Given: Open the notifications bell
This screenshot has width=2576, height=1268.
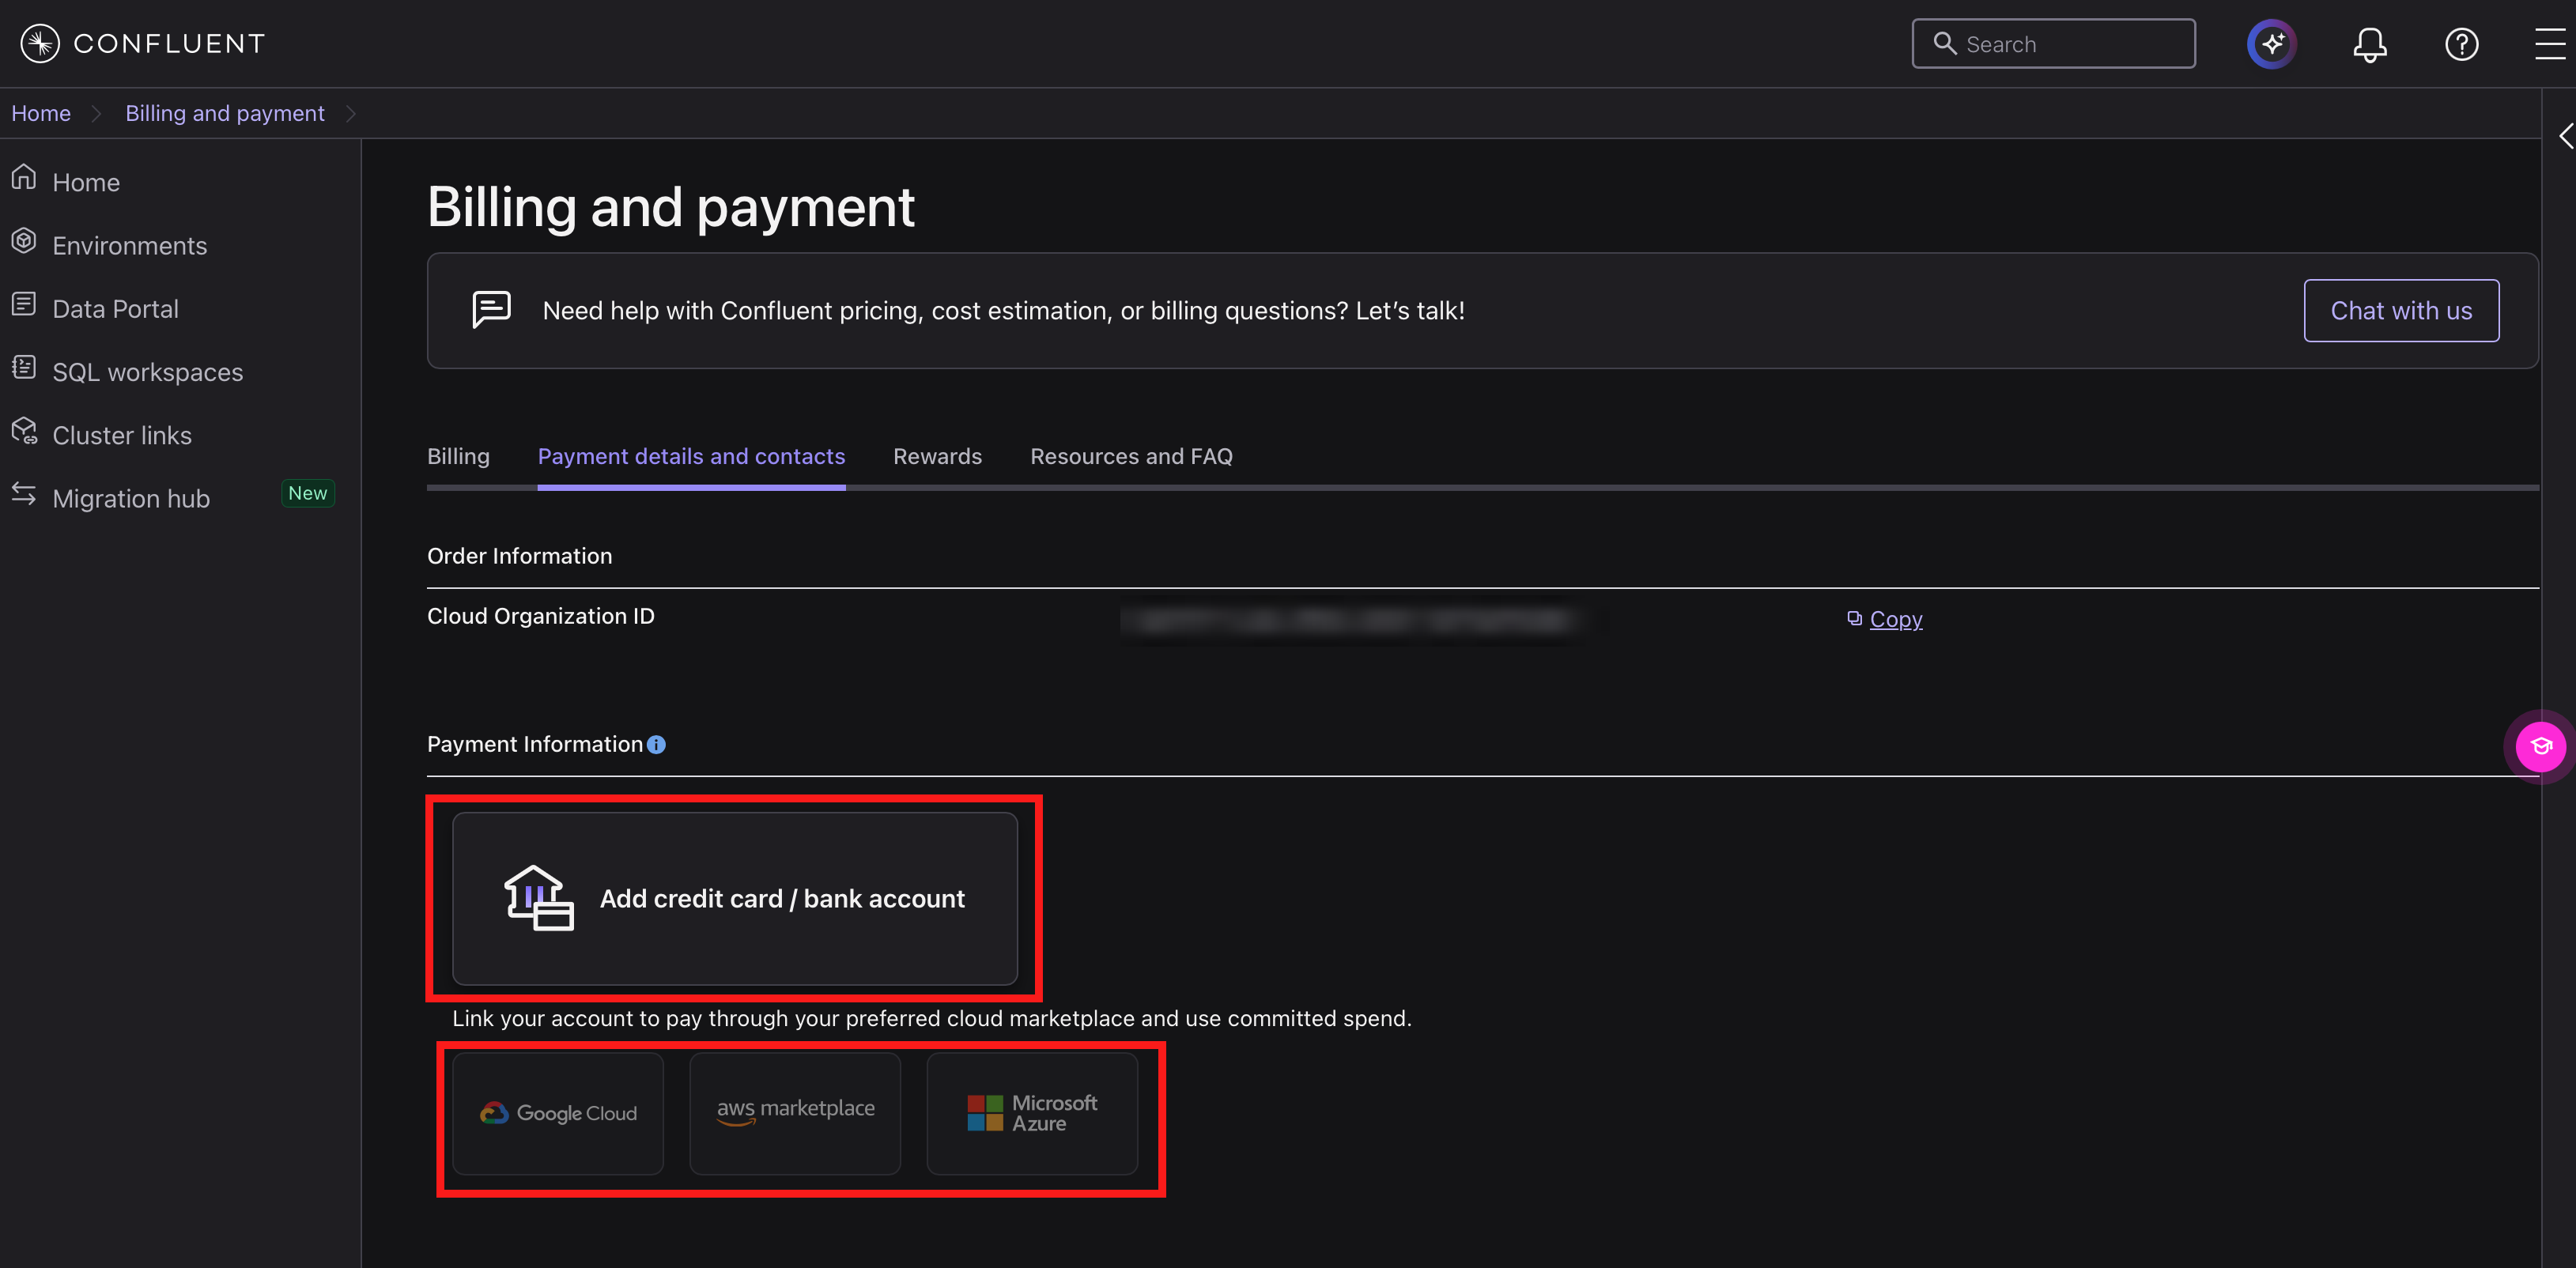Looking at the screenshot, I should click(2369, 44).
